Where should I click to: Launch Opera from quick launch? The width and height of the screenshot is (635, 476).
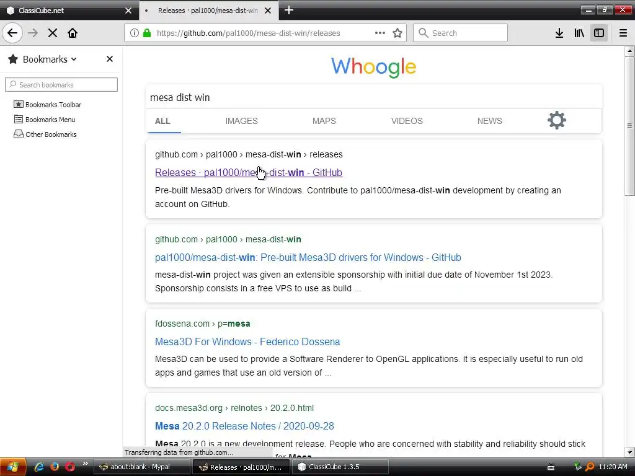[70, 467]
